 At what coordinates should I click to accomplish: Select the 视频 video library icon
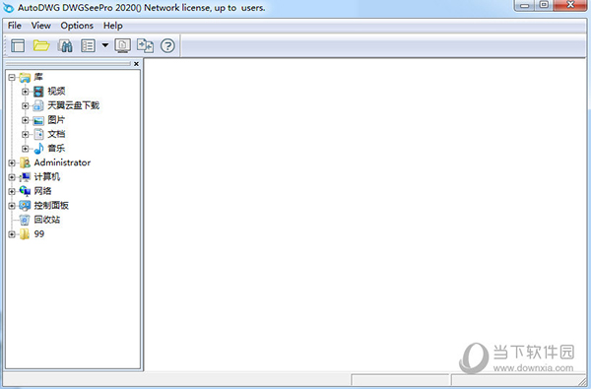tap(38, 92)
